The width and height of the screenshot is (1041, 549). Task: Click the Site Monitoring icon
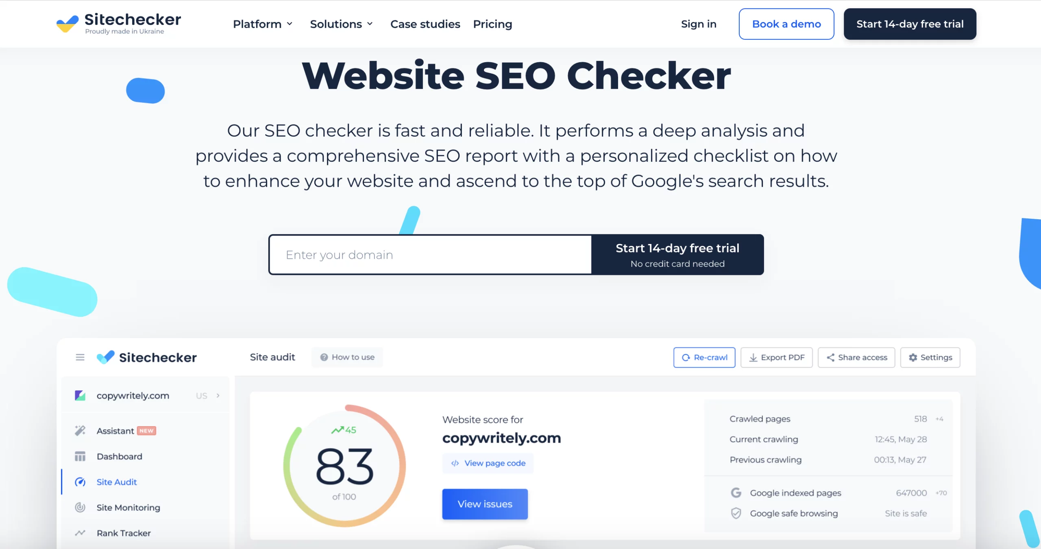(x=81, y=507)
